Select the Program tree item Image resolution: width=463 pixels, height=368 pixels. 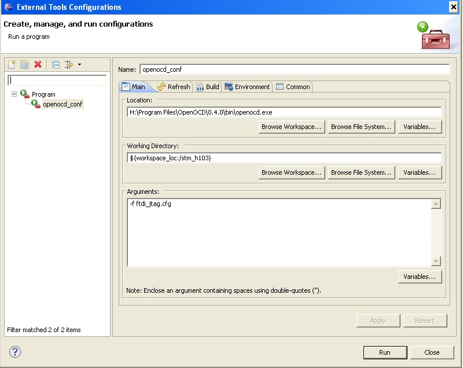point(43,94)
